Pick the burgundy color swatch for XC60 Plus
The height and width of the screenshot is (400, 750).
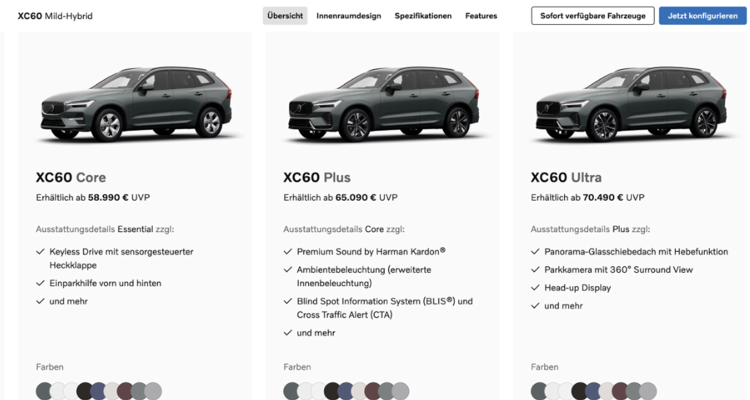point(372,390)
